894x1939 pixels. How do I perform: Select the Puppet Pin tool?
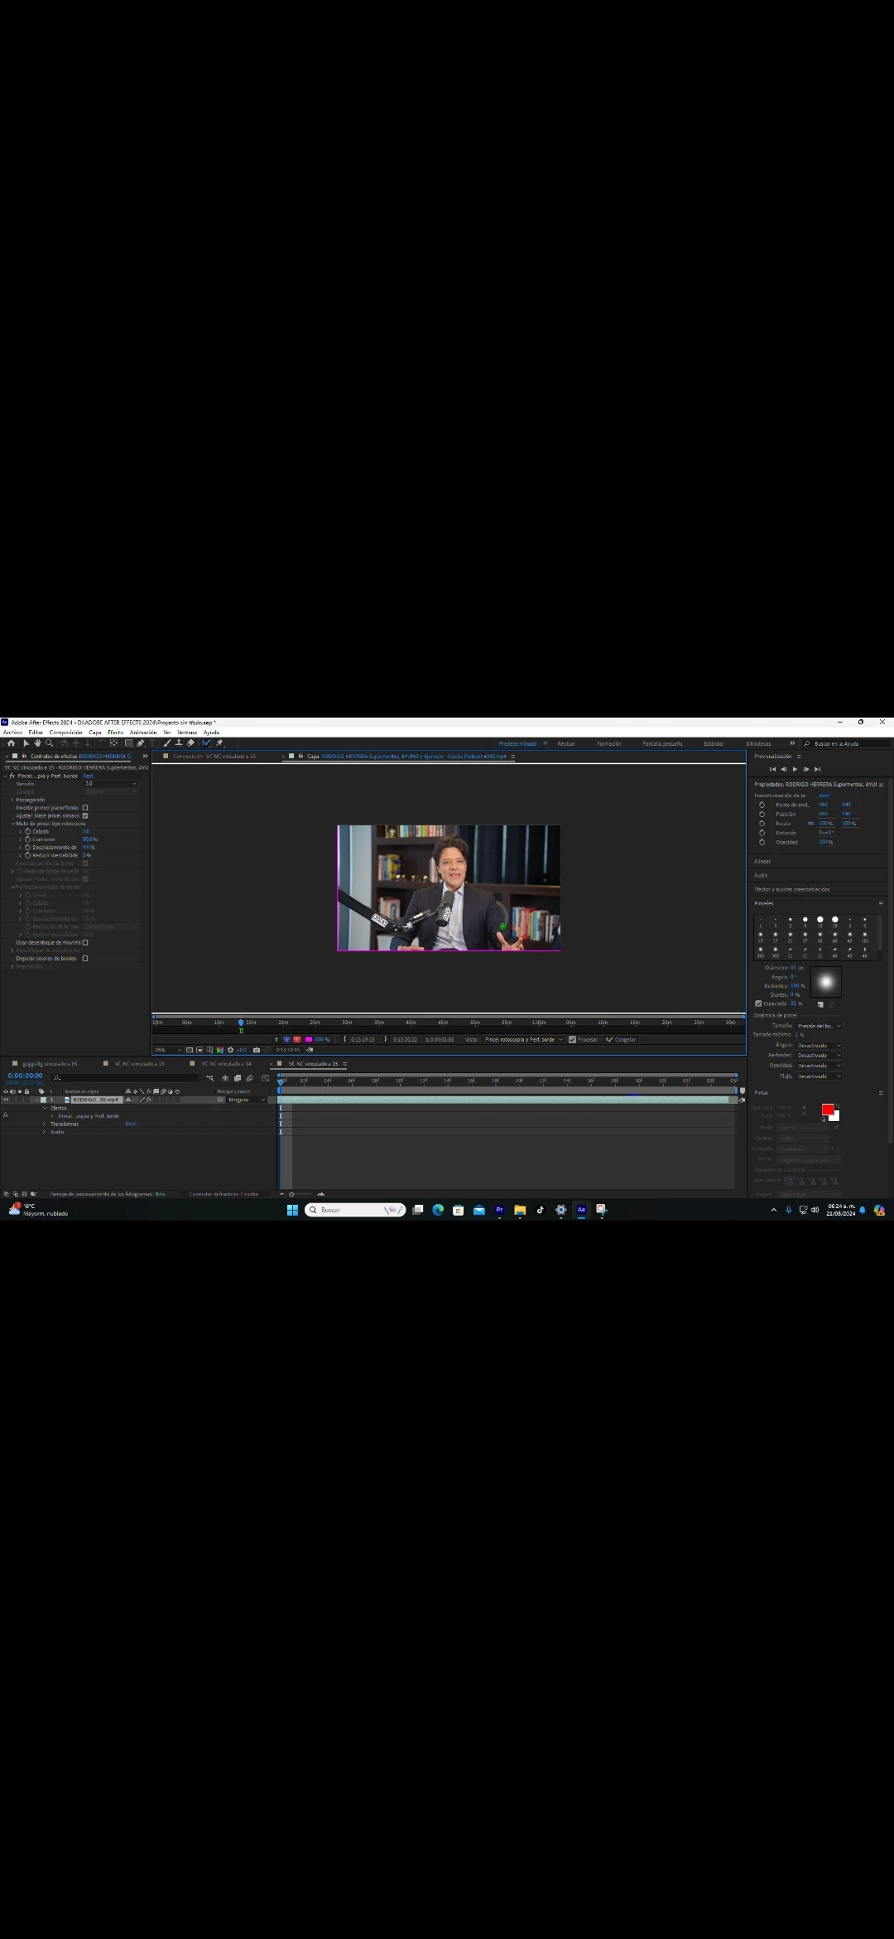point(219,743)
